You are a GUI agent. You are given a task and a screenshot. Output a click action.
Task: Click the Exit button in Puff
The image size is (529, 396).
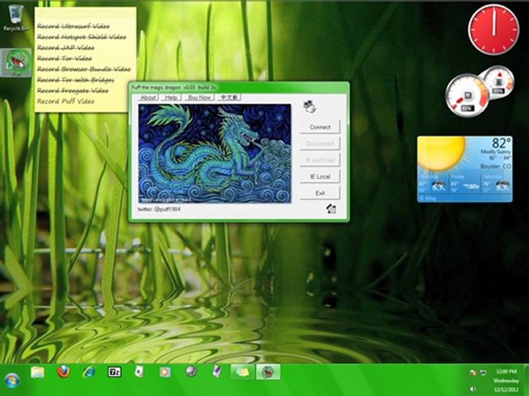point(320,193)
